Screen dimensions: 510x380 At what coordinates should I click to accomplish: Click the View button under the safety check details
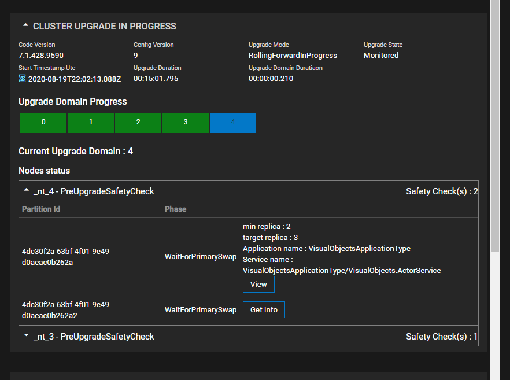pos(258,284)
